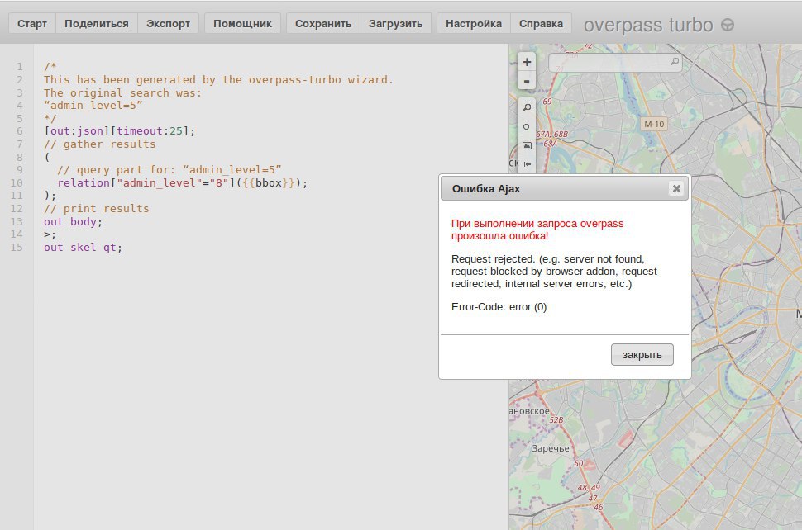The image size is (802, 530).
Task: Click the "out skel qt;" code line
Action: coord(83,248)
